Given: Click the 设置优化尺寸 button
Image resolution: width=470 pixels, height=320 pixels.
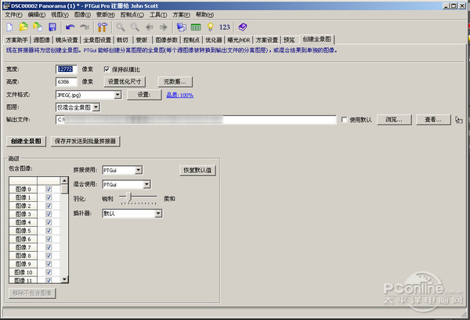Looking at the screenshot, I should [x=125, y=81].
